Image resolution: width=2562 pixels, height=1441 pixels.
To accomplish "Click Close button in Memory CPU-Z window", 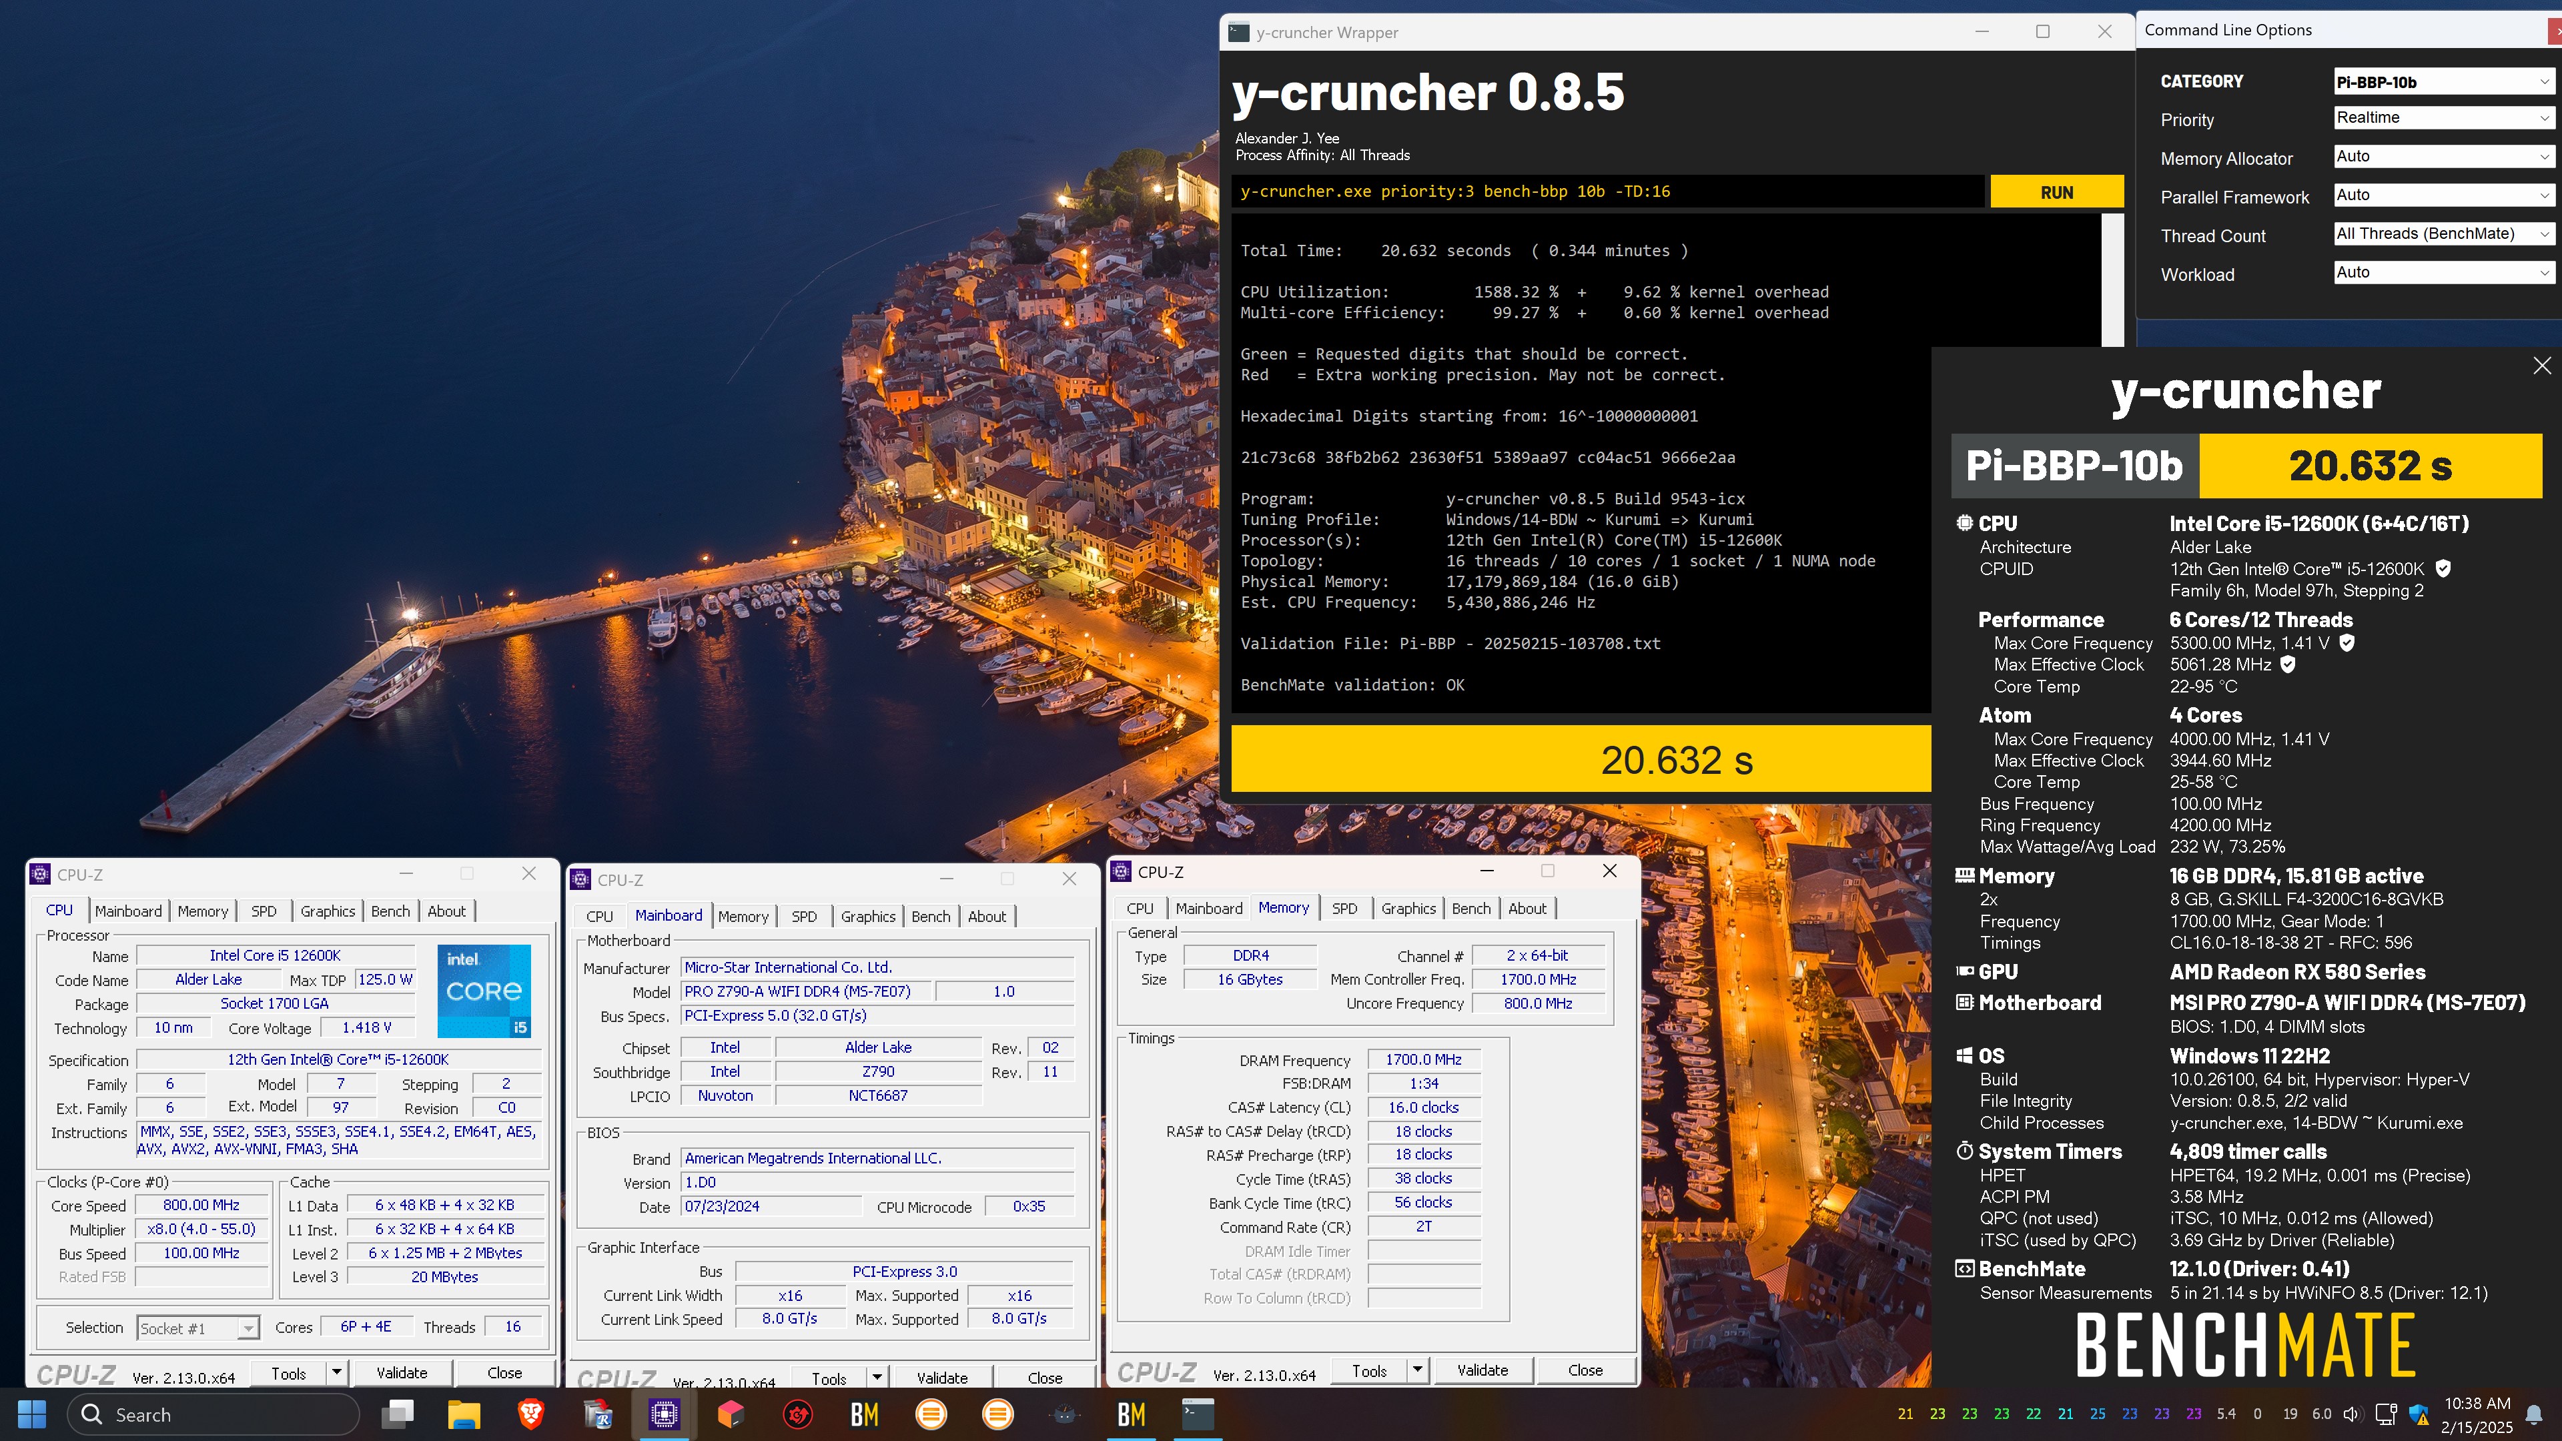I will (1585, 1370).
